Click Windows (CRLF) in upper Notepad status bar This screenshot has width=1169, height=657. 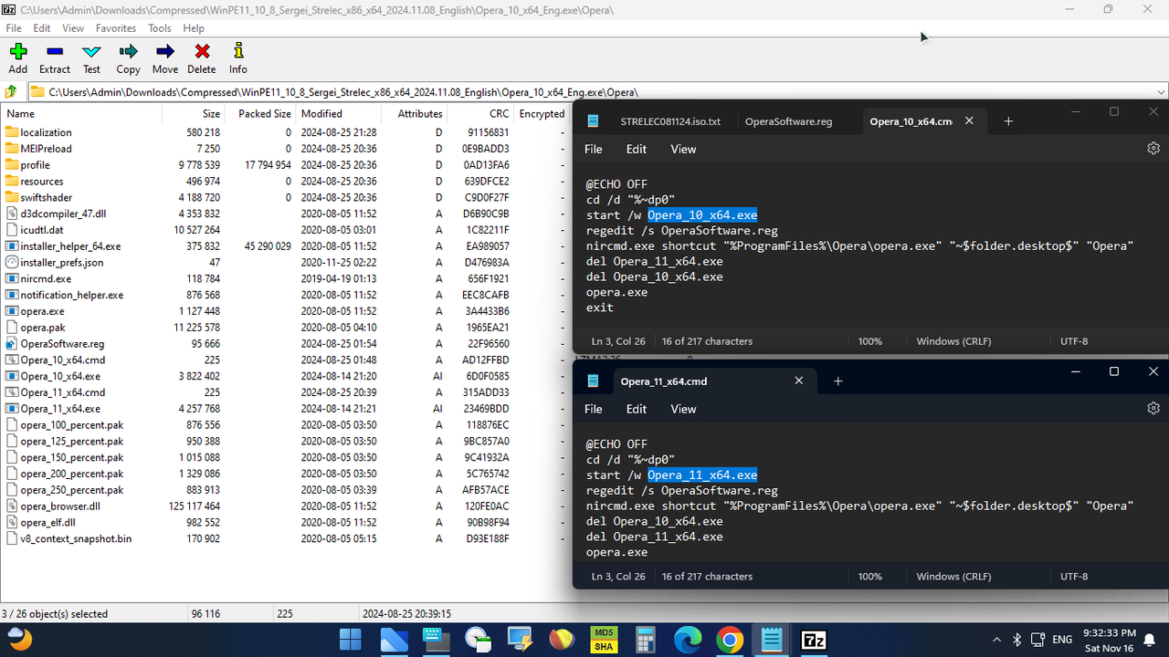coord(953,341)
